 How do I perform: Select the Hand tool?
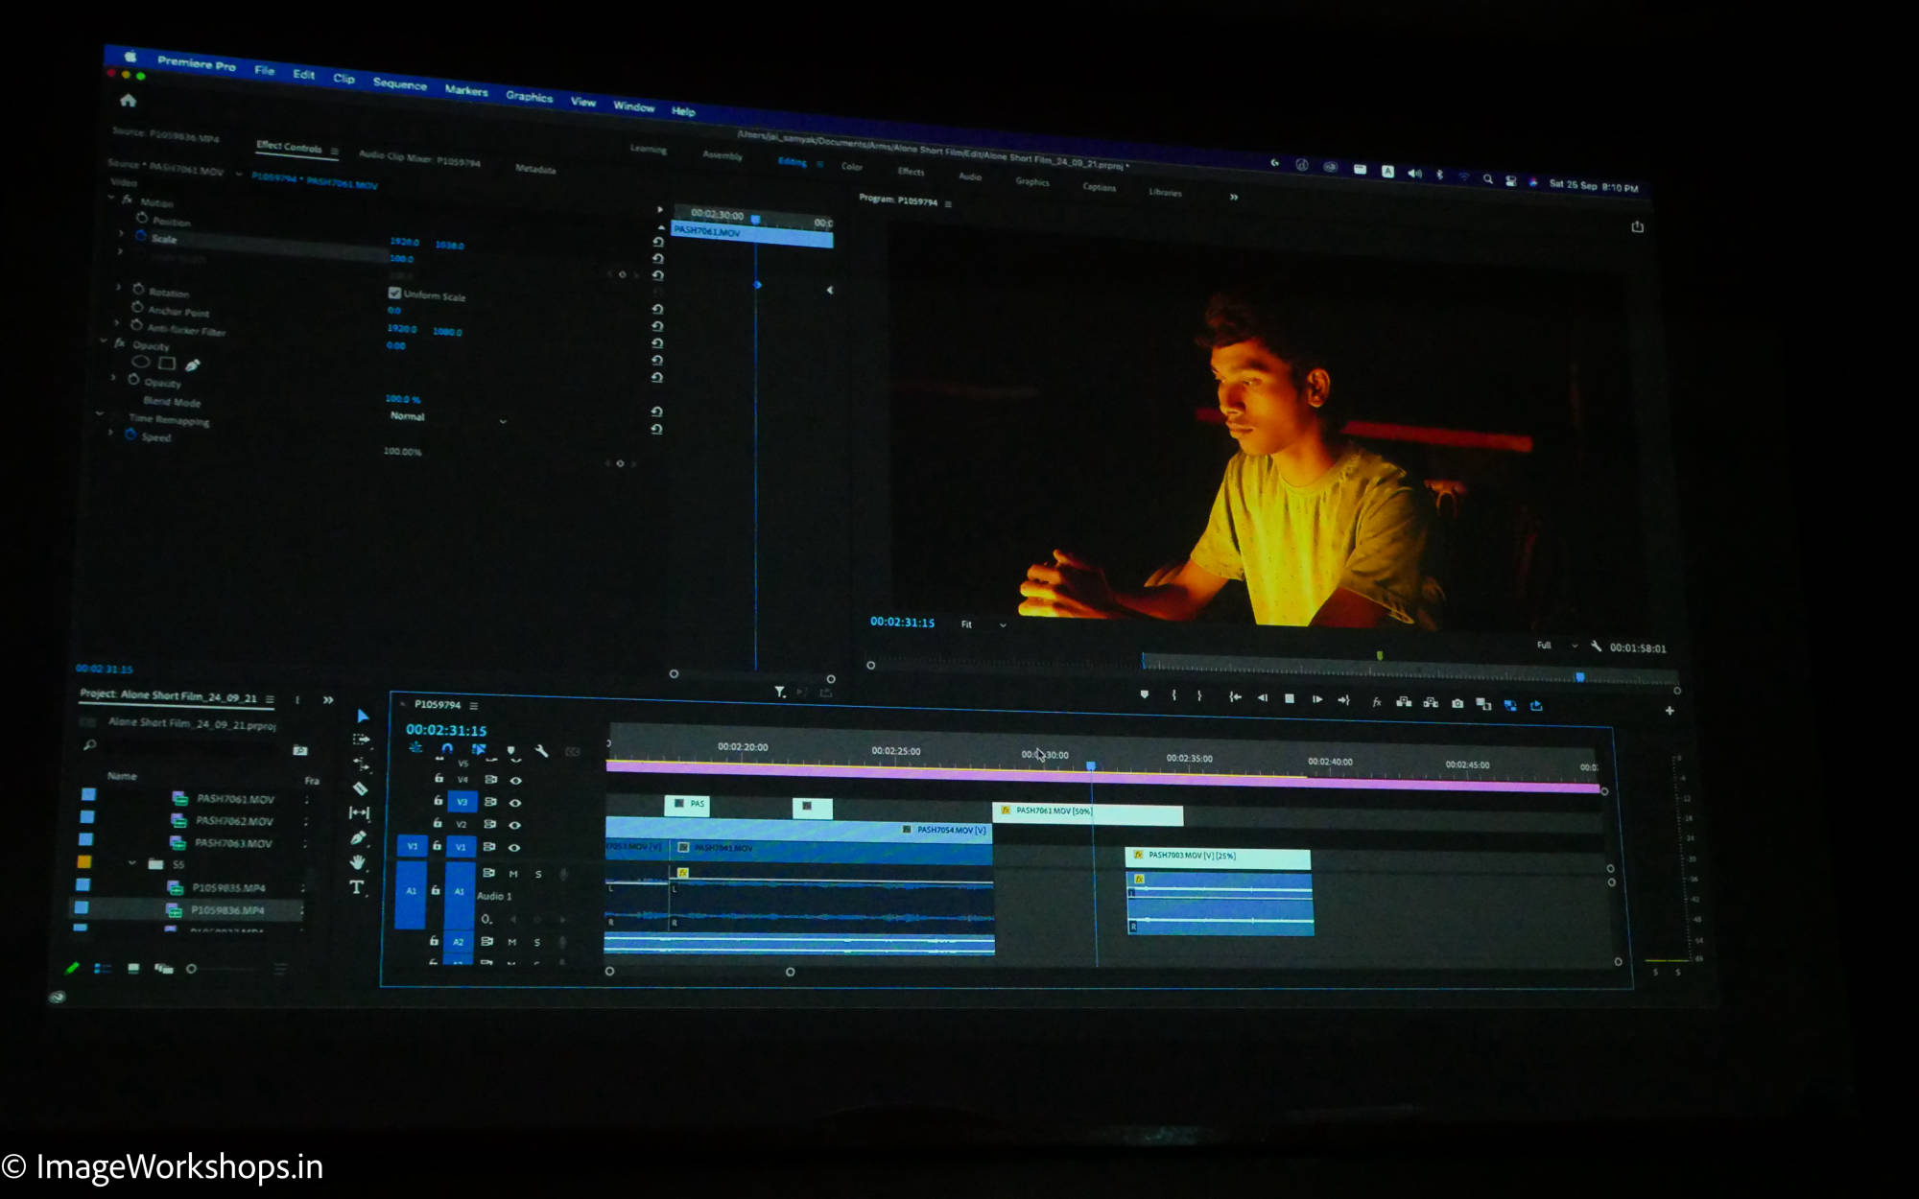358,862
